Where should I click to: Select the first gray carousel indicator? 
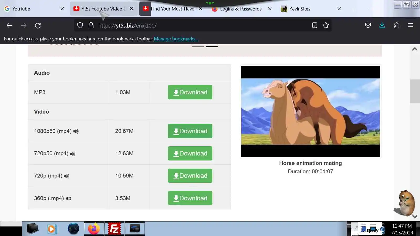tap(198, 46)
